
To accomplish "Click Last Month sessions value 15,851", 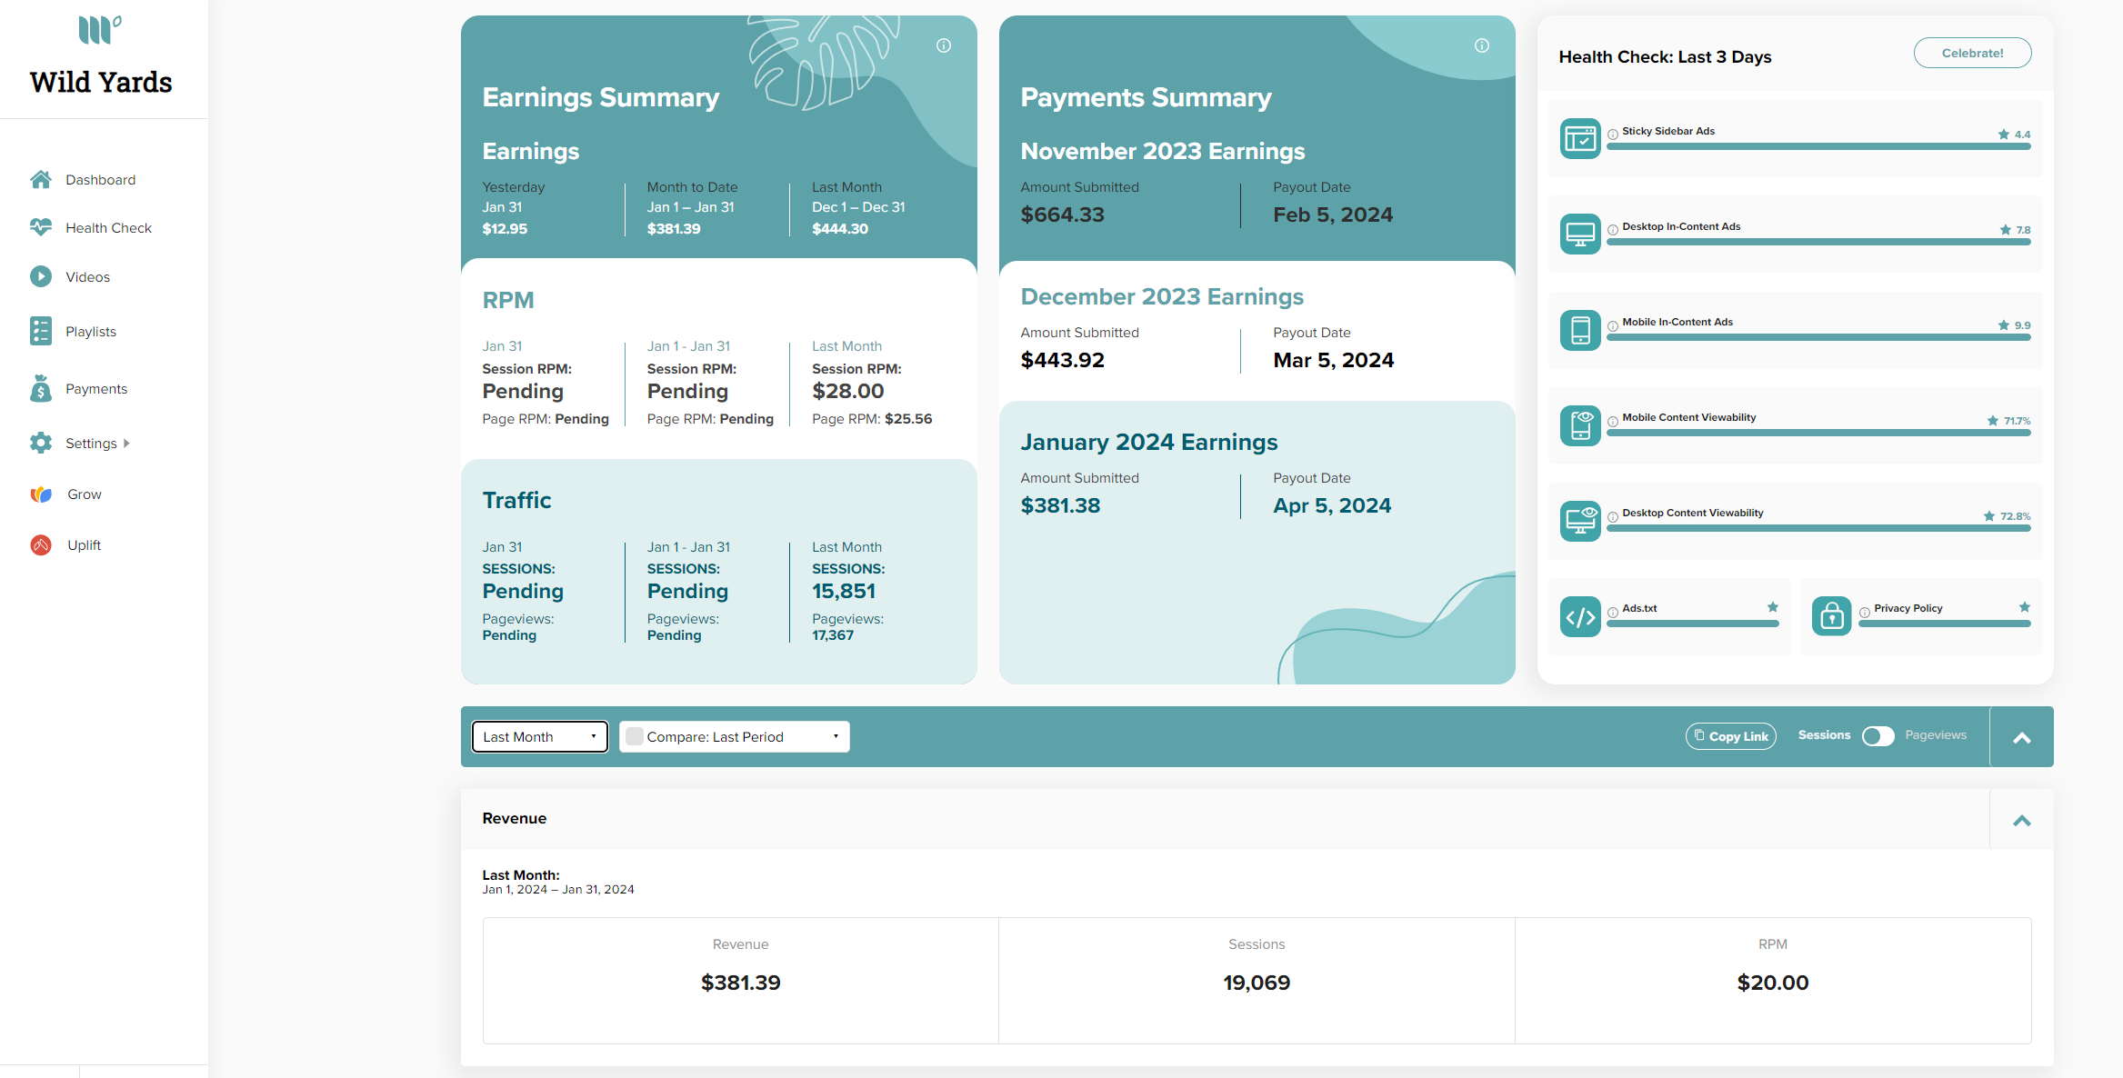I will 844,591.
